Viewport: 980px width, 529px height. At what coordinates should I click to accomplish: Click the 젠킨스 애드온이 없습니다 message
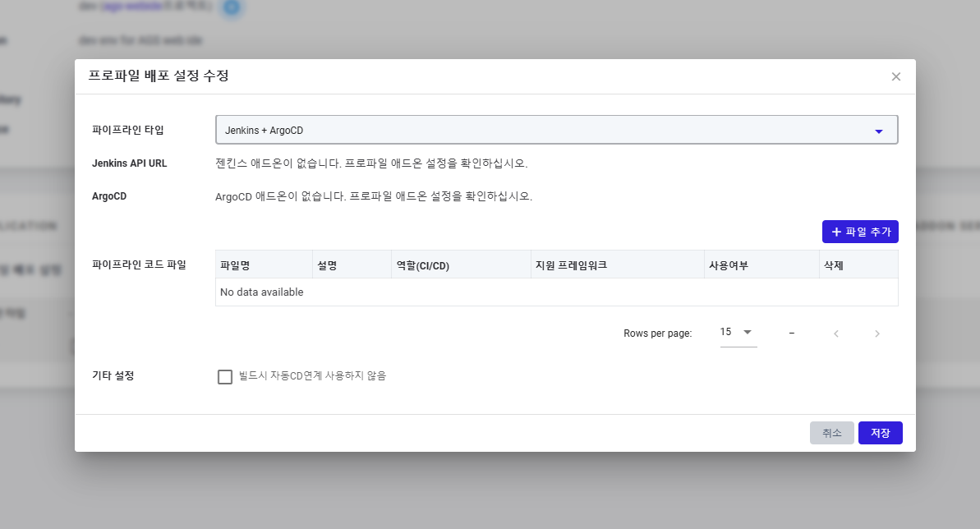click(x=371, y=163)
